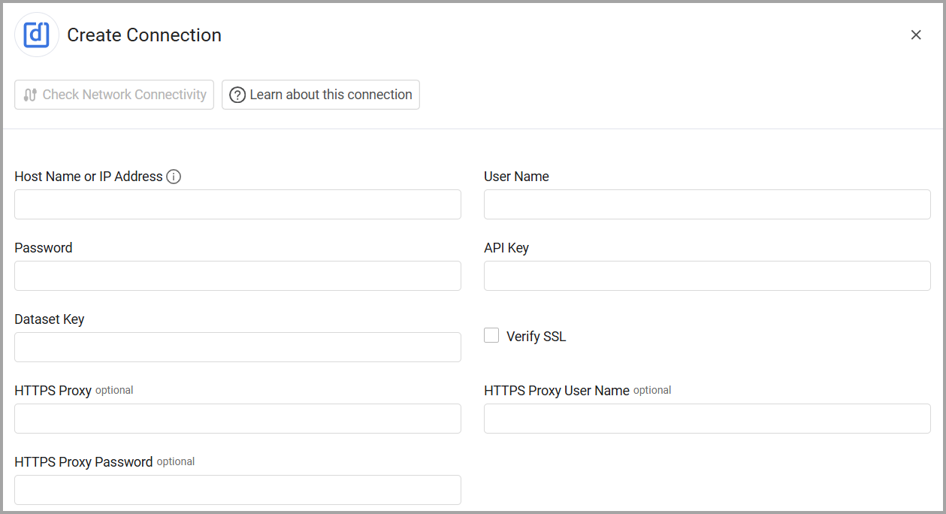Click the HTTPS Proxy input field
Screen dimensions: 946x514
(237, 419)
